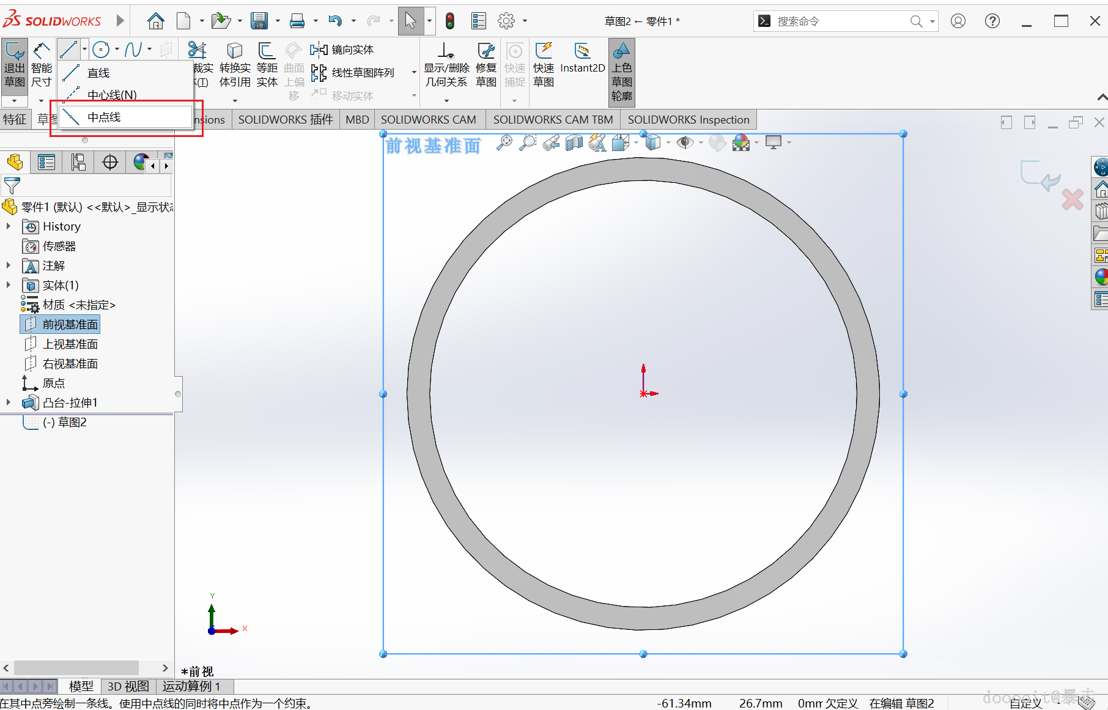Open the Repair Sketch (修复草图) tool

click(486, 65)
